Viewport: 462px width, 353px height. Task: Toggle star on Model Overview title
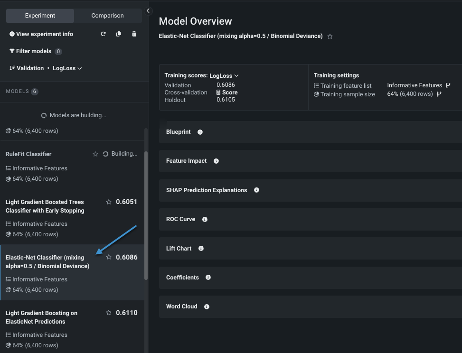click(x=330, y=37)
